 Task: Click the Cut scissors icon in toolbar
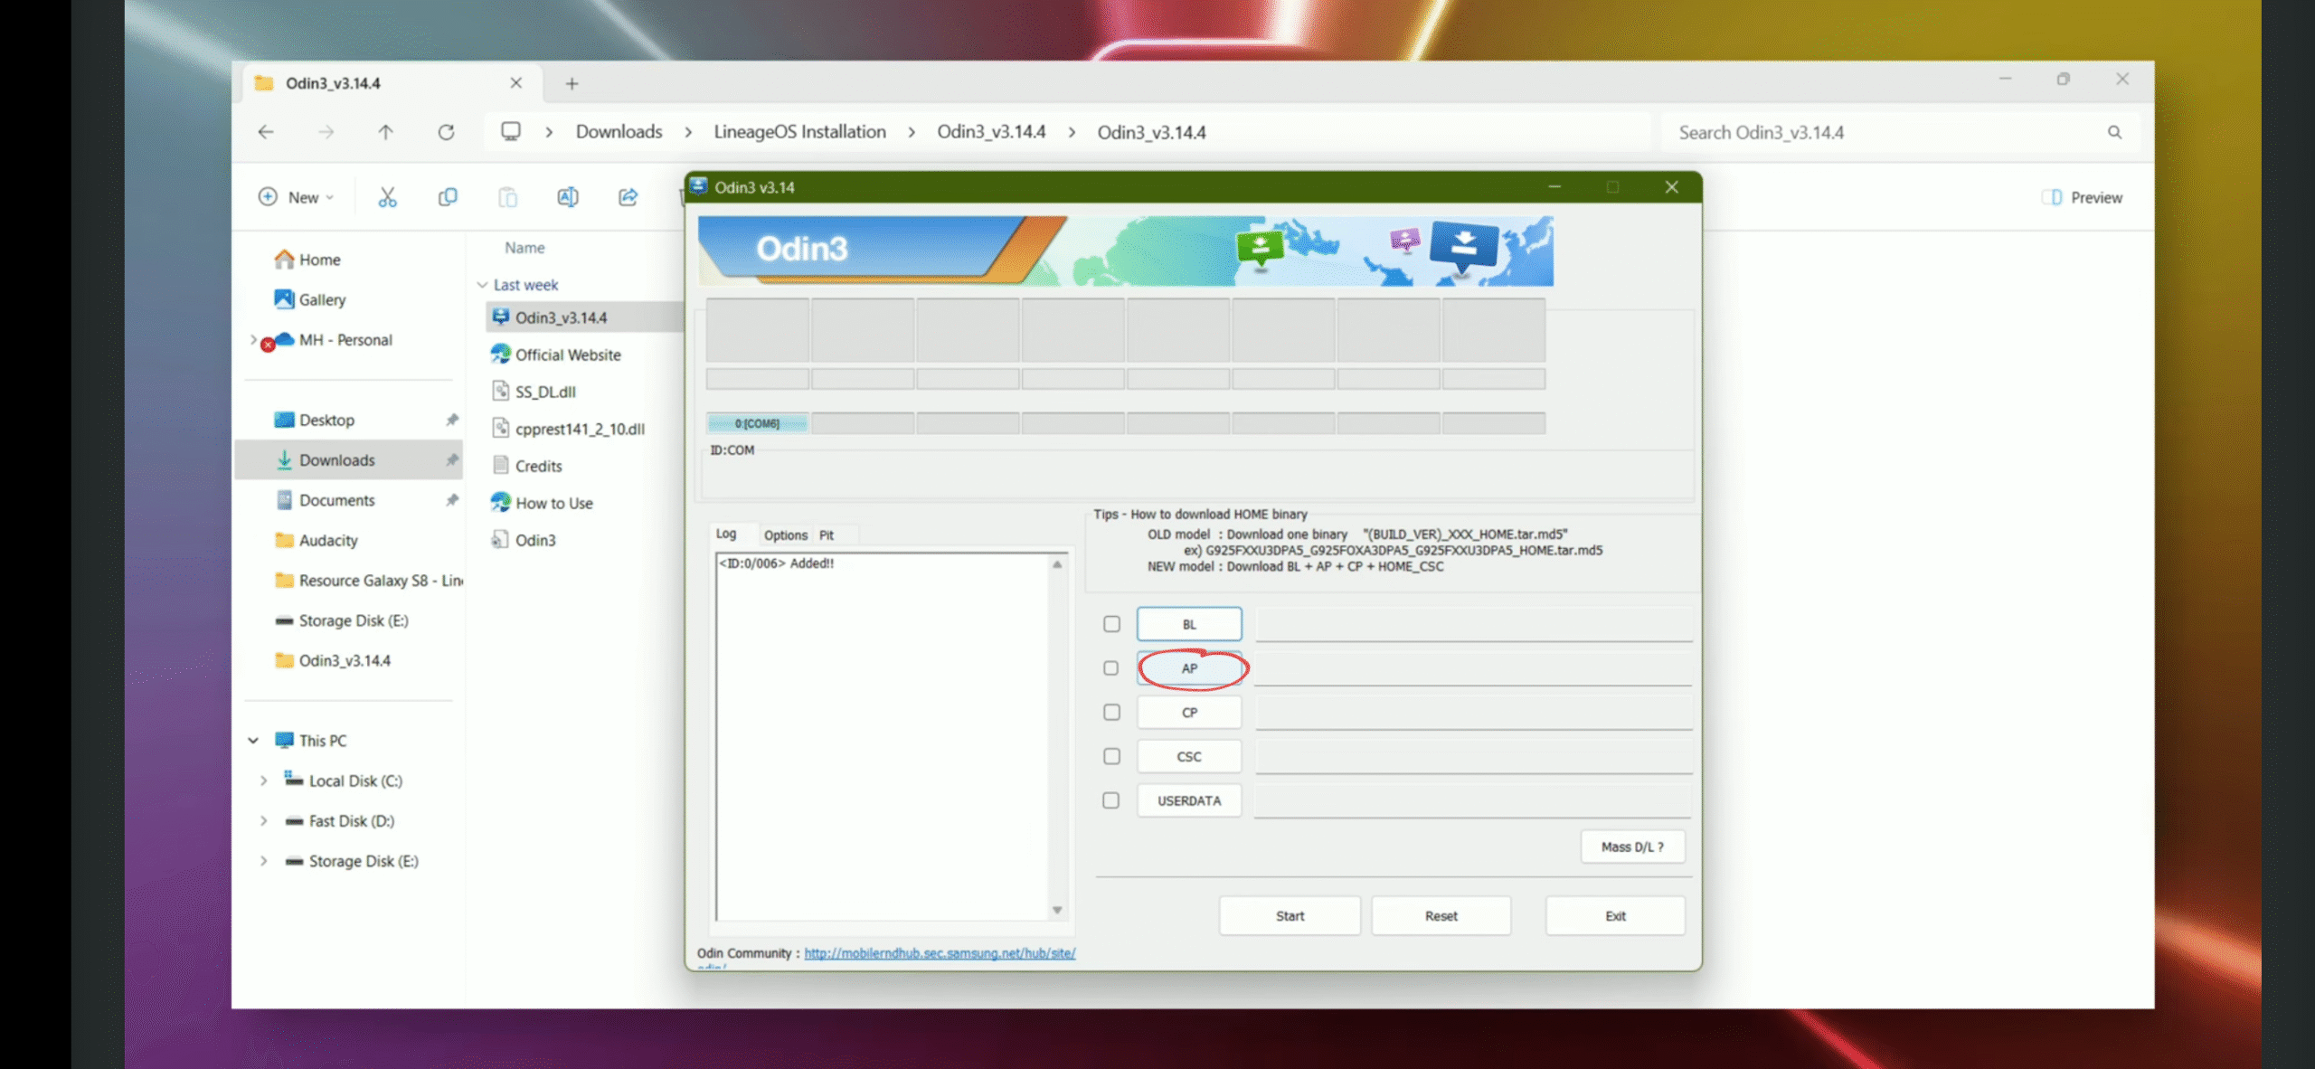(x=387, y=197)
